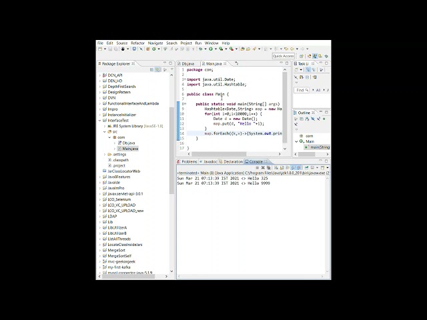The width and height of the screenshot is (427, 320).
Task: Click the Open Console icon
Action: point(322,167)
